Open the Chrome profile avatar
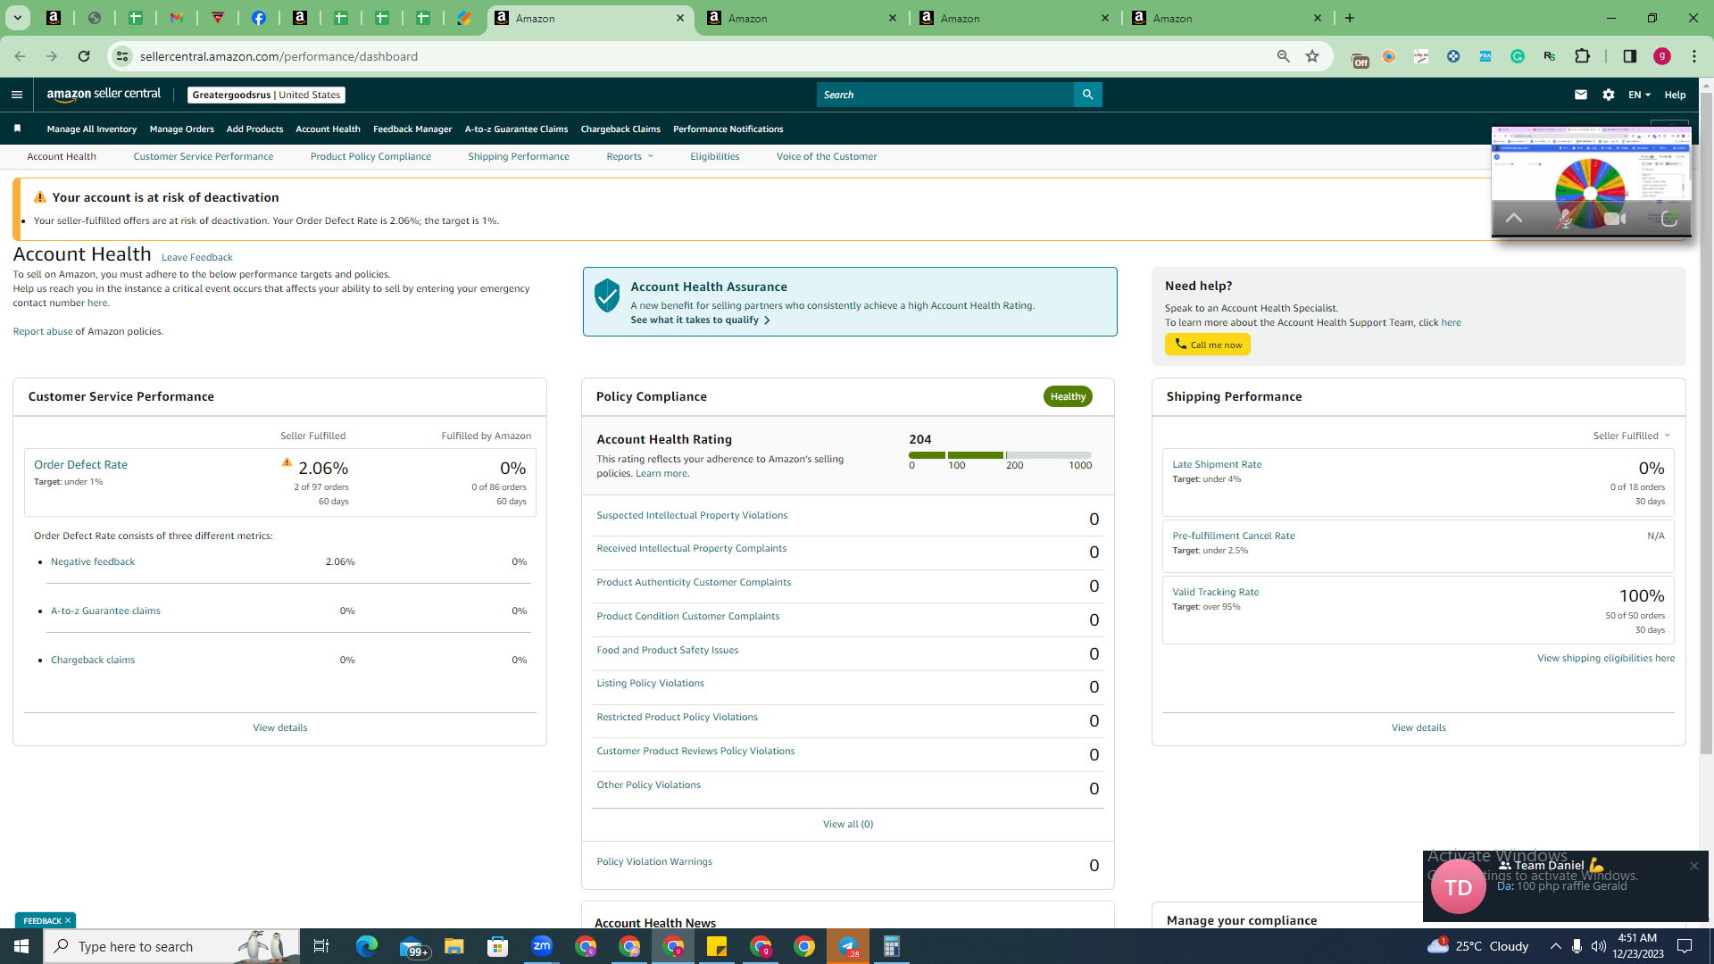This screenshot has width=1714, height=964. click(1662, 56)
